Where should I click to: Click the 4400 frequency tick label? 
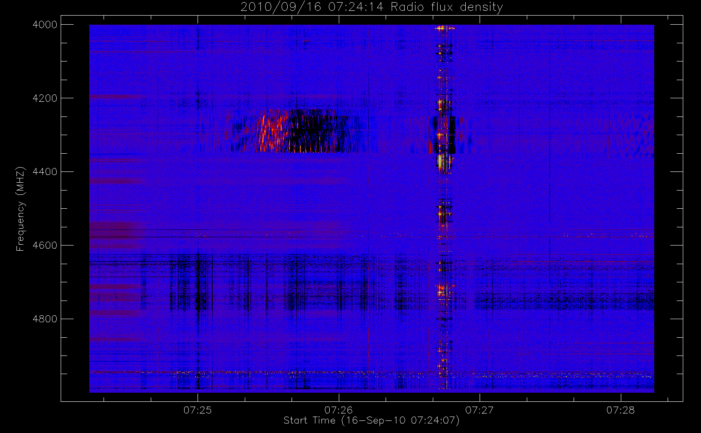click(x=45, y=172)
